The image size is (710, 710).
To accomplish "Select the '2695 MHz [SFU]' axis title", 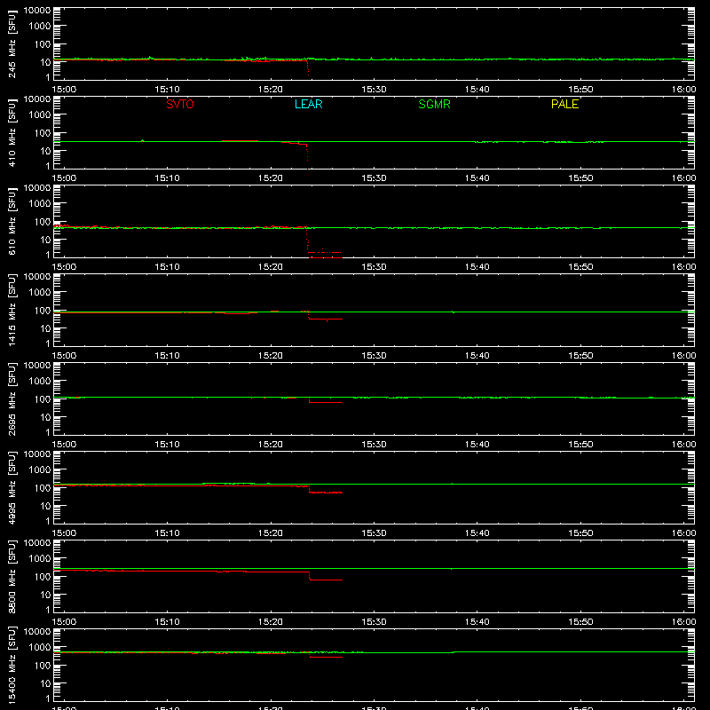I will (x=12, y=398).
